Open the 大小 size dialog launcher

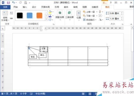click(x=122, y=24)
